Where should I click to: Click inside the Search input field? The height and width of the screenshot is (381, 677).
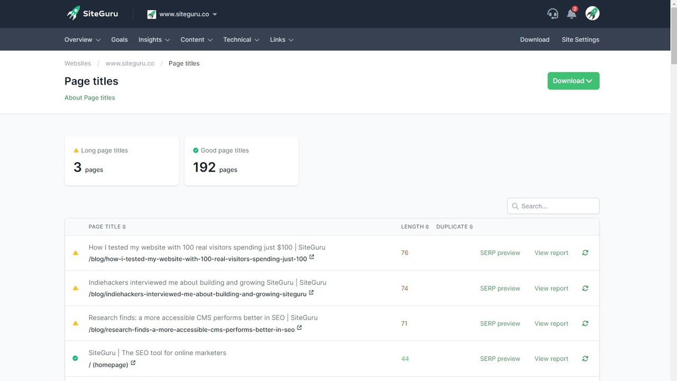[553, 206]
